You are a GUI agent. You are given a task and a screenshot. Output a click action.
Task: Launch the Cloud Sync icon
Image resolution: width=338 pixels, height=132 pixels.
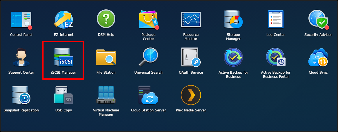coord(318,58)
